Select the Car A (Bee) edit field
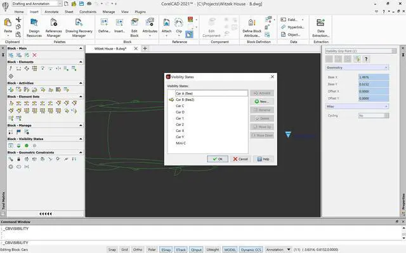 pos(211,93)
